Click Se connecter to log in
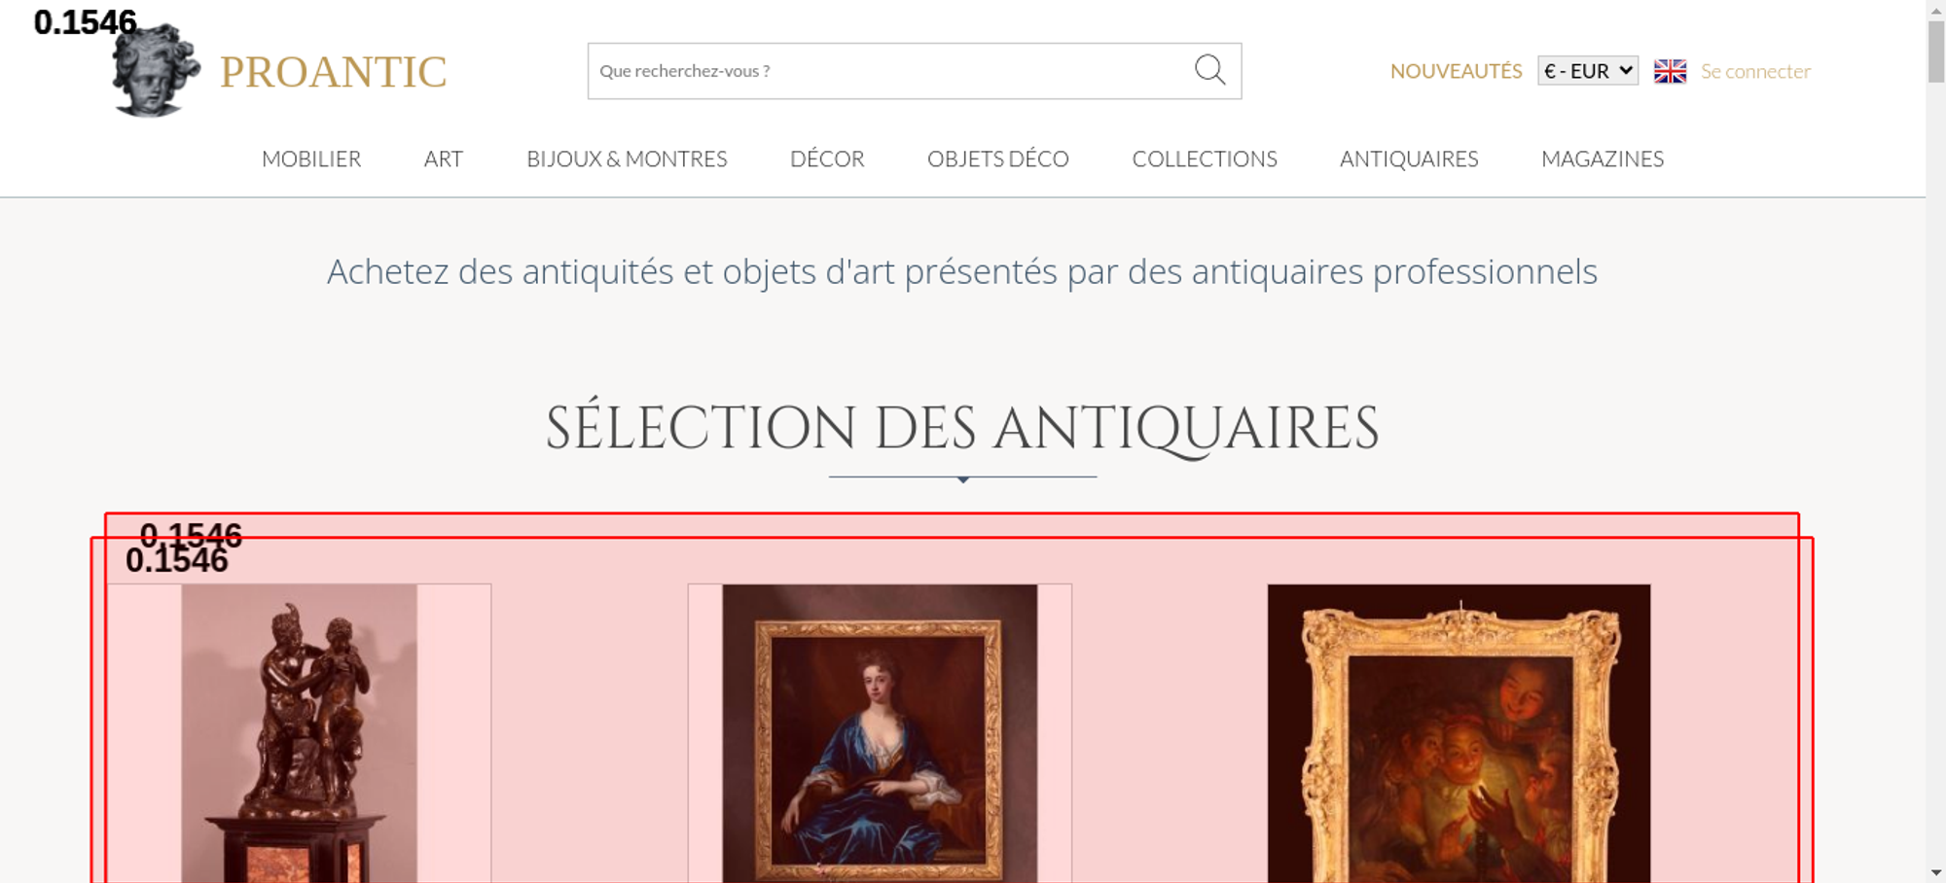This screenshot has width=1946, height=883. click(1755, 71)
